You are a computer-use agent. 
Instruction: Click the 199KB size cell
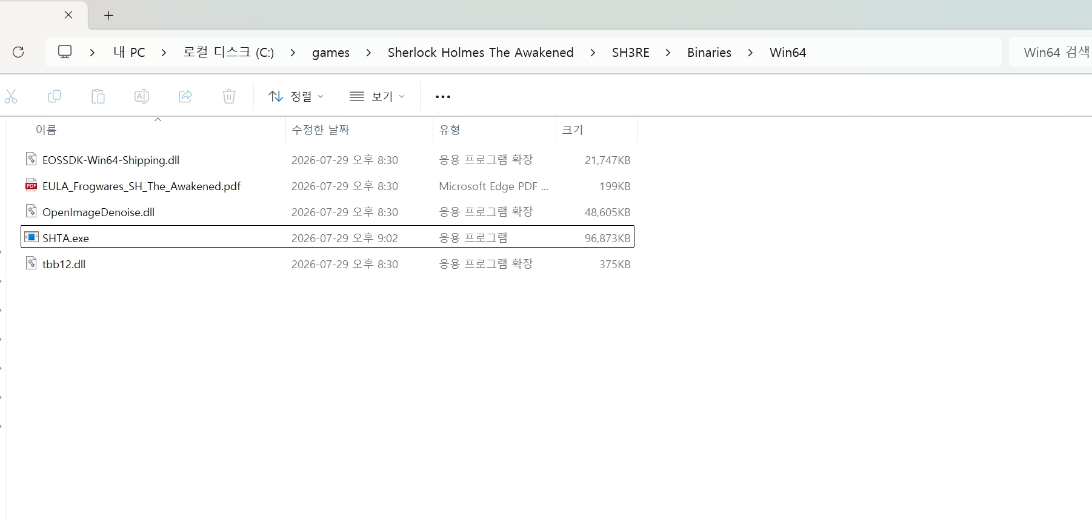click(615, 186)
